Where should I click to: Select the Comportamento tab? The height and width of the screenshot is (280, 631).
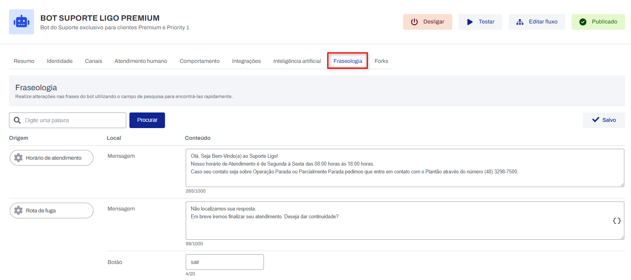tap(199, 61)
